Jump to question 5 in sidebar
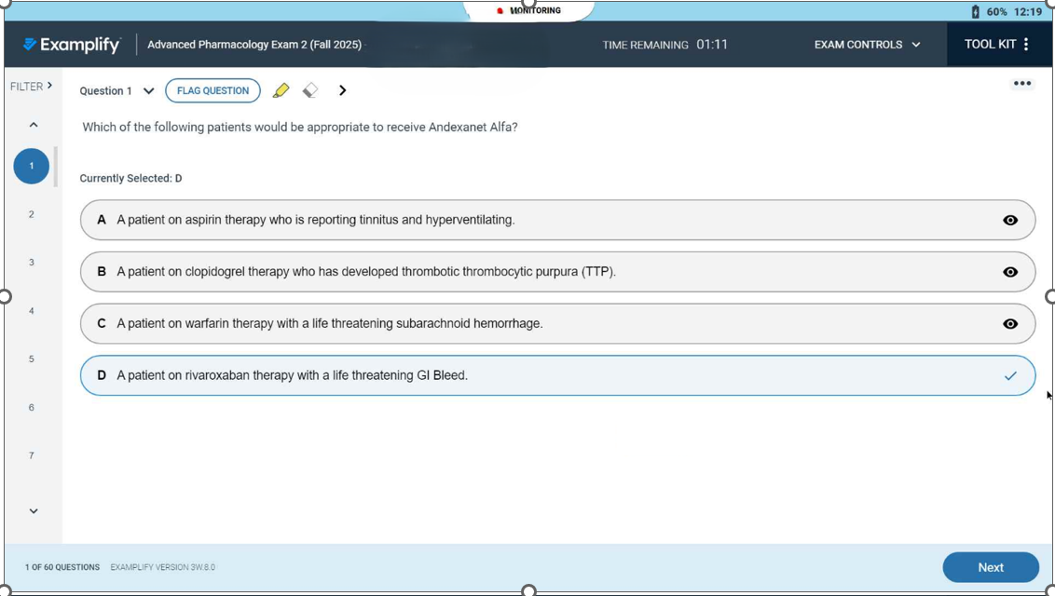The image size is (1055, 596). pyautogui.click(x=32, y=359)
